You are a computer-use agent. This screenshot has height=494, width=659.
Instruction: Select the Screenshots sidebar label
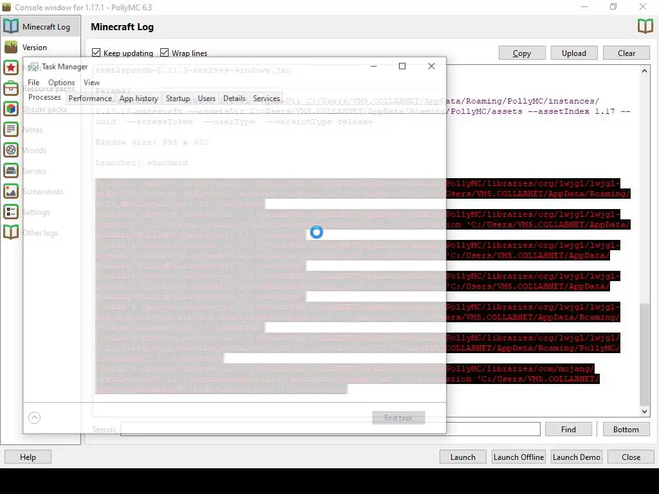[42, 192]
